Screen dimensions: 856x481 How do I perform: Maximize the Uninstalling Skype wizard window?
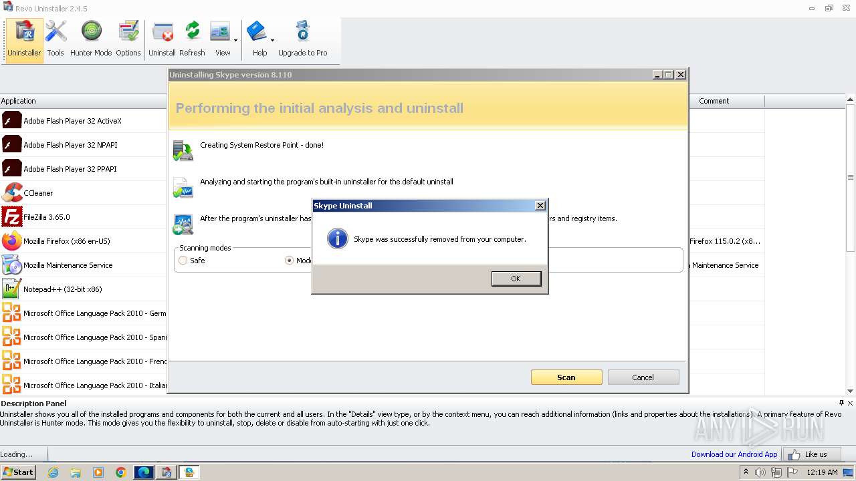668,75
